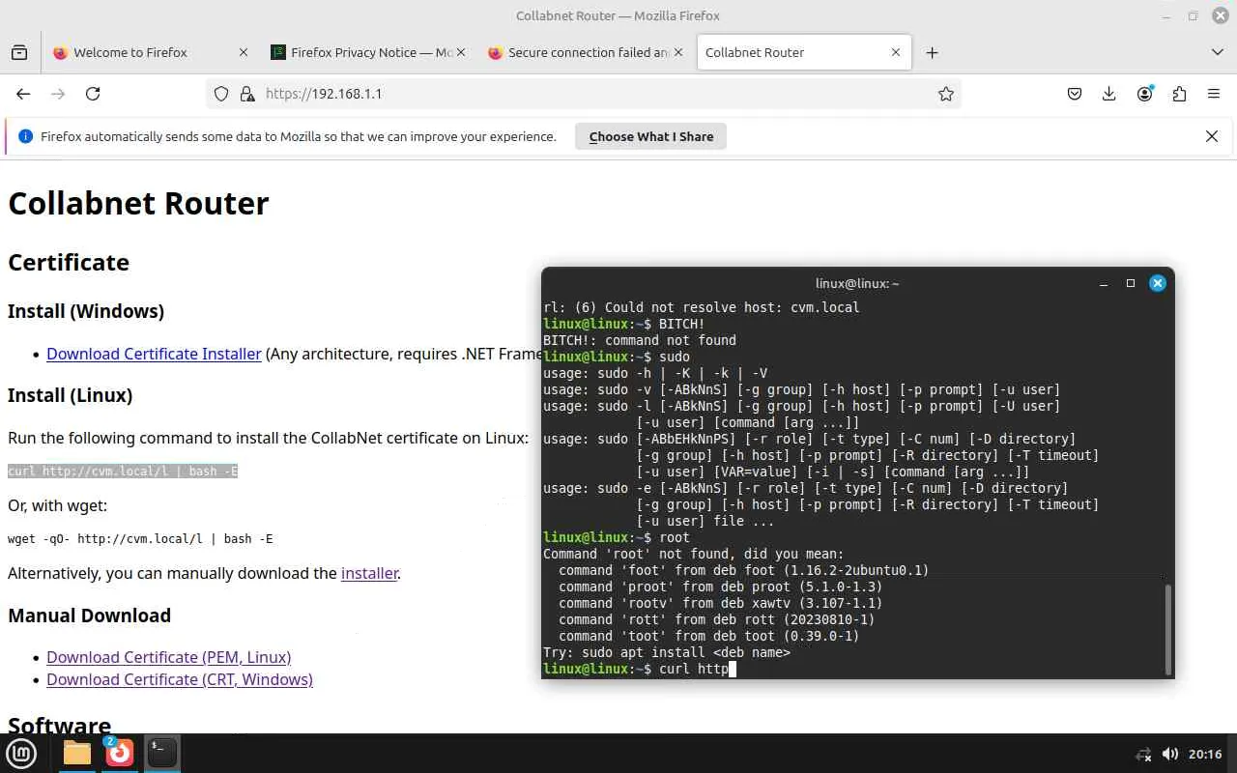This screenshot has width=1237, height=773.
Task: Open the Extensions puzzle icon
Action: (1179, 94)
